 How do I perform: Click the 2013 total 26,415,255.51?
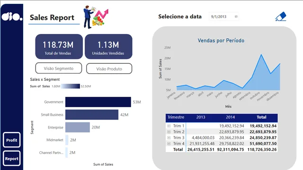[201, 150]
